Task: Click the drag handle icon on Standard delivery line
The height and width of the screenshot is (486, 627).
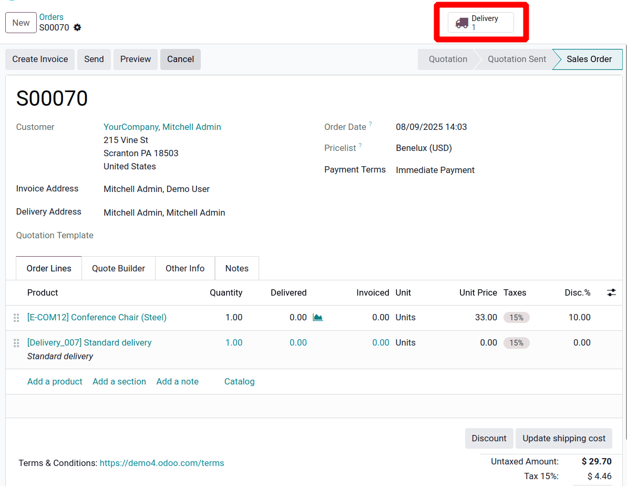Action: coord(16,342)
